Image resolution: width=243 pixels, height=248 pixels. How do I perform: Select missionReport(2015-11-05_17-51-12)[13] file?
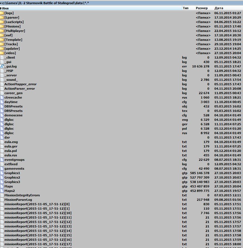[38, 226]
